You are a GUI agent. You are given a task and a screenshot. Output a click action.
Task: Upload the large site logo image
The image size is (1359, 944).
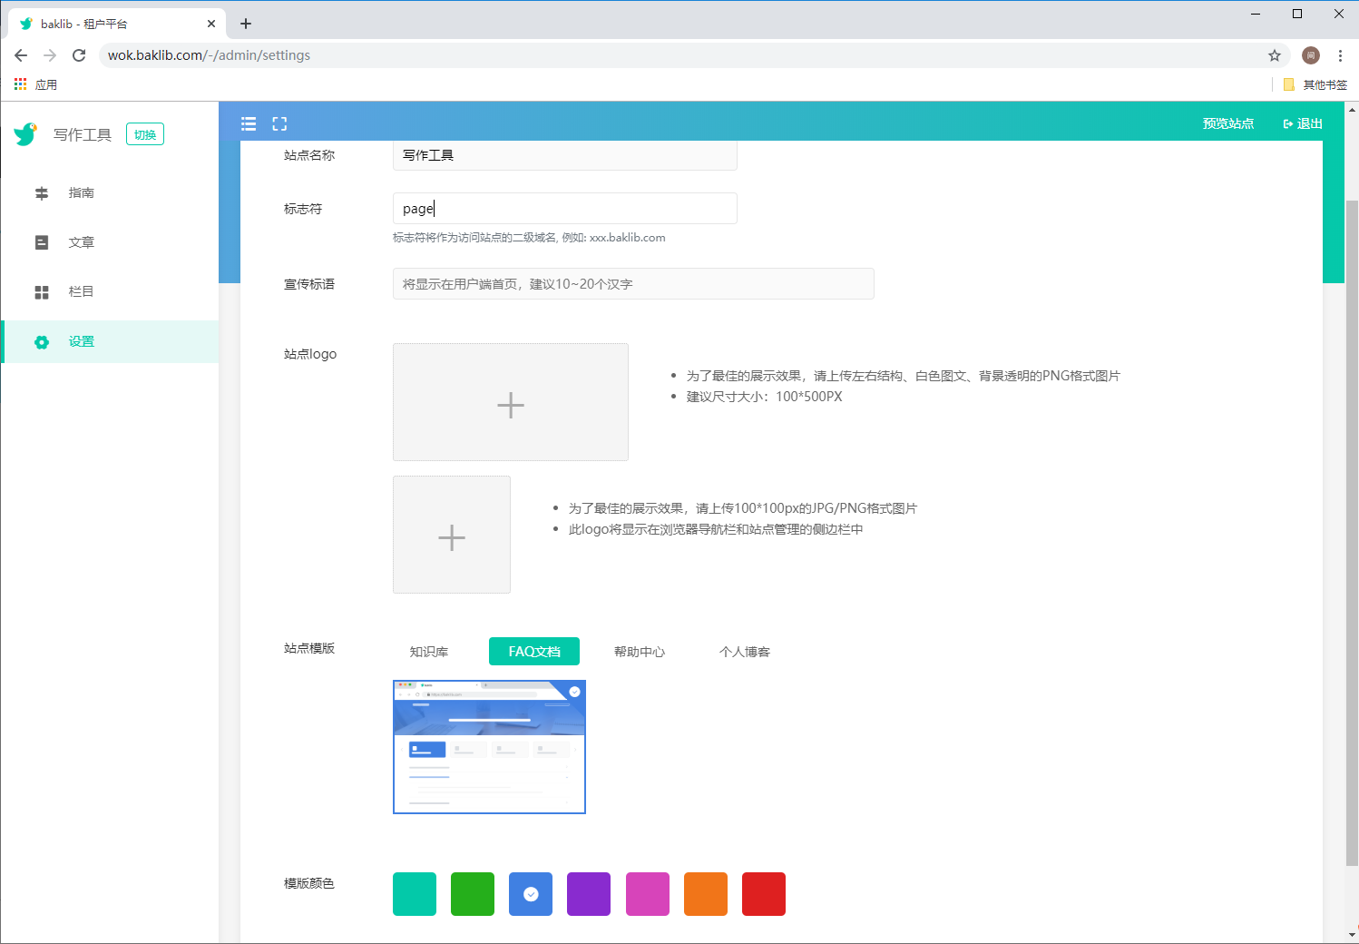click(511, 402)
